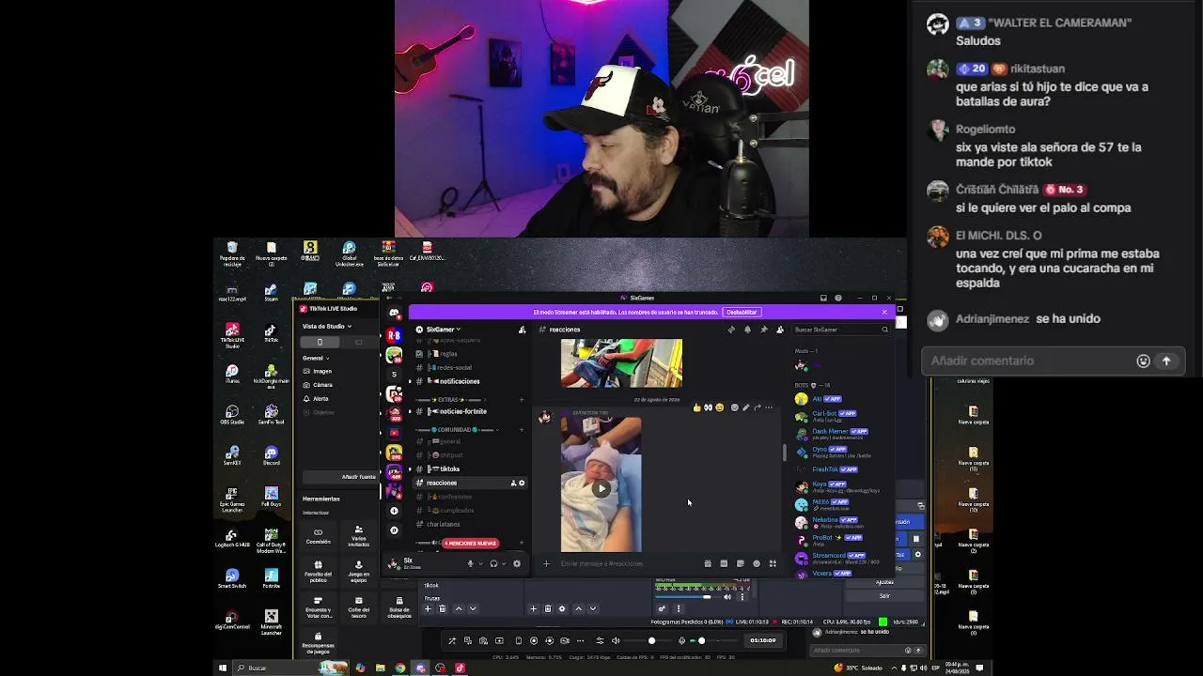The image size is (1203, 676).
Task: Open more message options ellipsis
Action: [769, 407]
